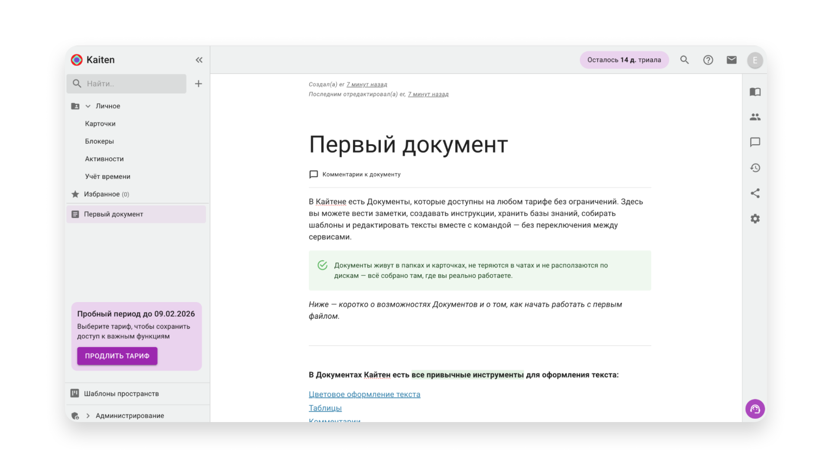Image resolution: width=832 pixels, height=468 pixels.
Task: Open the support chat headset button
Action: coord(755,409)
